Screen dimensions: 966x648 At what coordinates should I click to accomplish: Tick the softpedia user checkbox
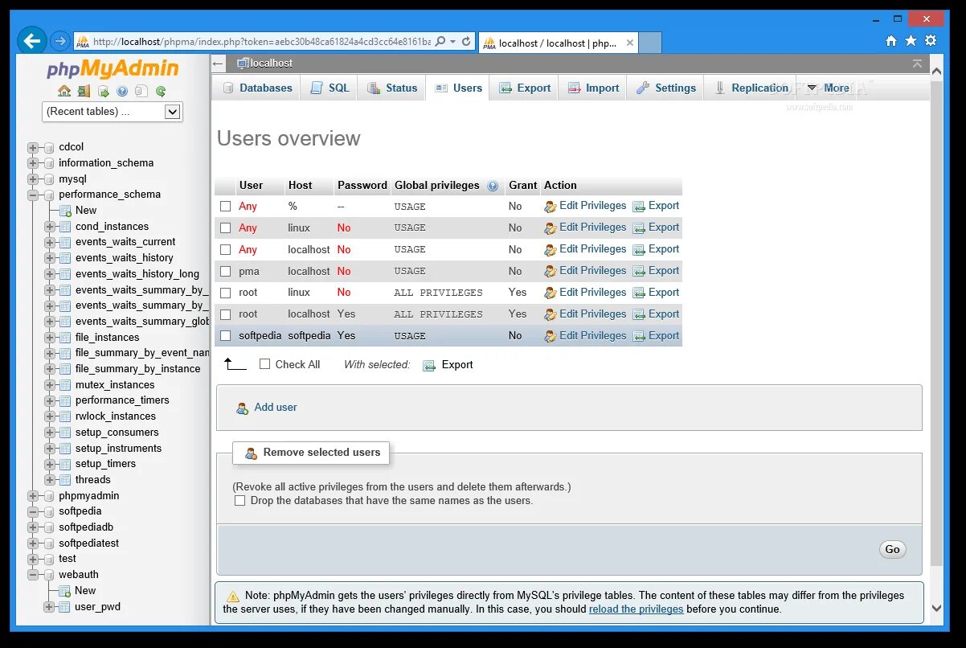226,336
